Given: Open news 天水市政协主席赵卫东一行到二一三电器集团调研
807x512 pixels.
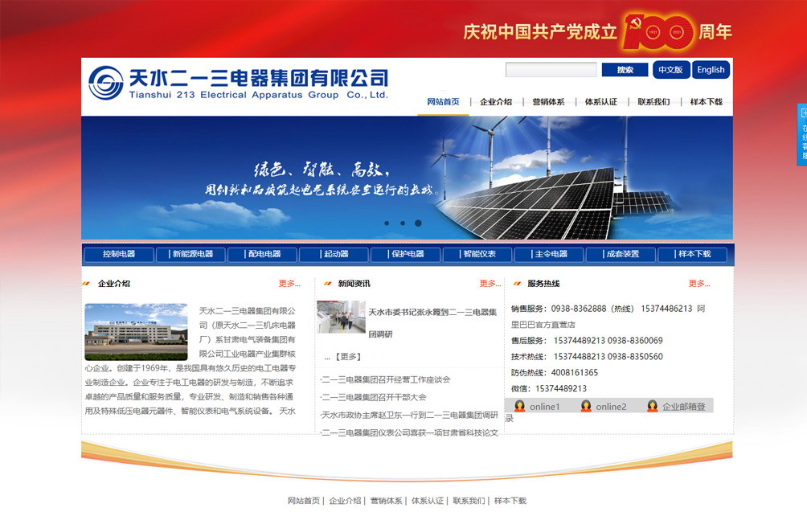Looking at the screenshot, I should 410,415.
